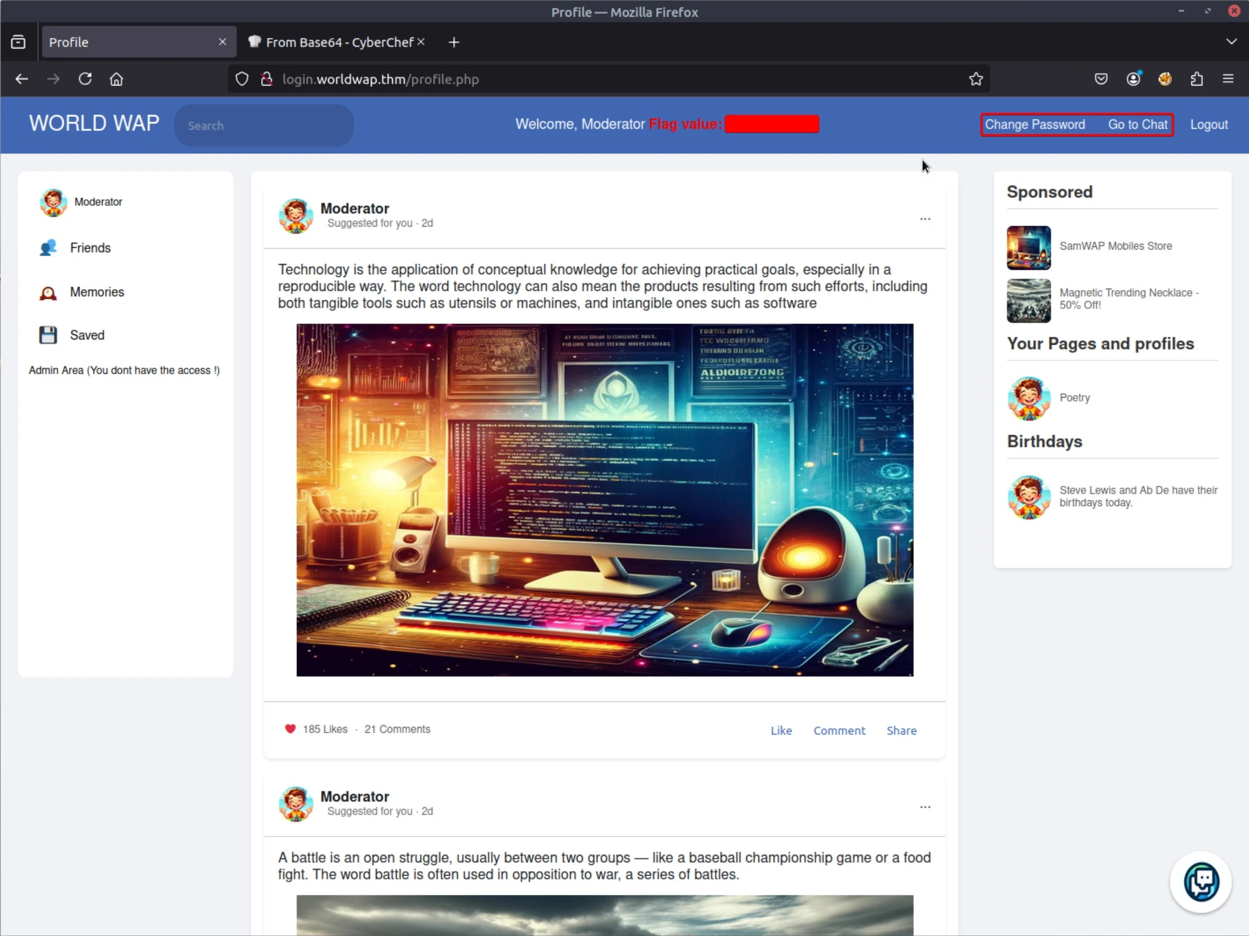Screen dimensions: 1249x936
Task: Bookmark this page with star icon
Action: click(975, 79)
